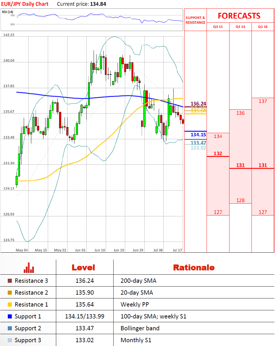
Task: Click the 134.15/133.99 level cell
Action: click(85, 316)
